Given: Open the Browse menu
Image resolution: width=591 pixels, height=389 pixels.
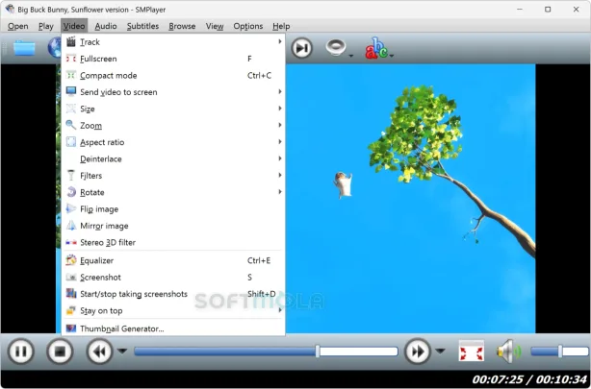Looking at the screenshot, I should pyautogui.click(x=182, y=26).
